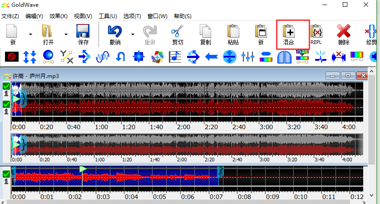Image resolution: width=380 pixels, height=204 pixels.
Task: Open the 效果(X) menu
Action: 58,16
